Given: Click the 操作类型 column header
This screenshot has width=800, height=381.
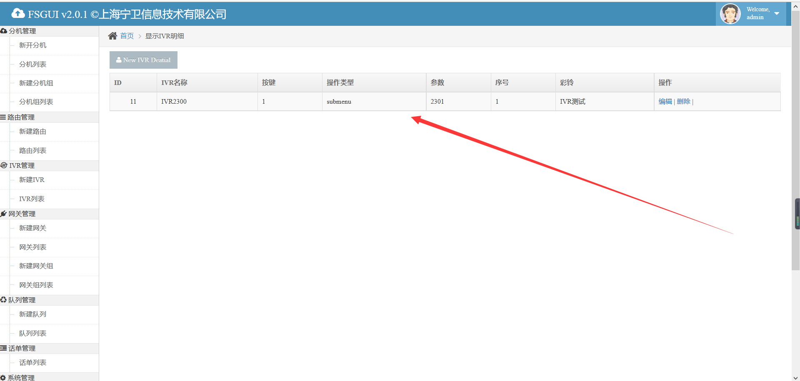Looking at the screenshot, I should tap(340, 83).
